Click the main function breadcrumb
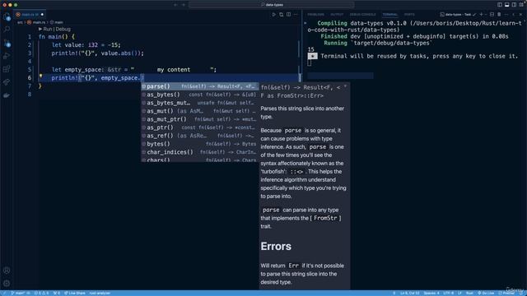Screen dimensions: 527x296 (x=57, y=22)
